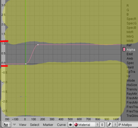138x128 pixels.
Task: Select the Ior channel
Action: pos(128,76)
